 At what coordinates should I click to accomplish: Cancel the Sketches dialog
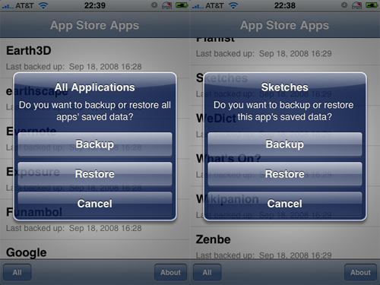point(285,204)
